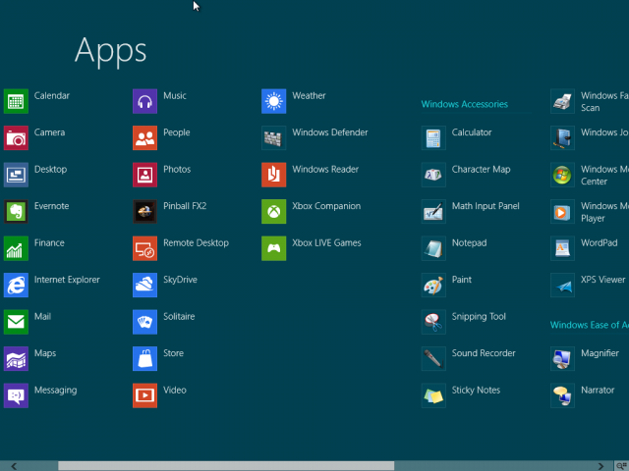The width and height of the screenshot is (629, 471).
Task: Launch the Sound Recorder microphone icon
Action: pyautogui.click(x=433, y=359)
